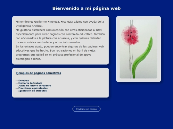
Task: Click the watercolor flower painting image
Action: (138, 49)
